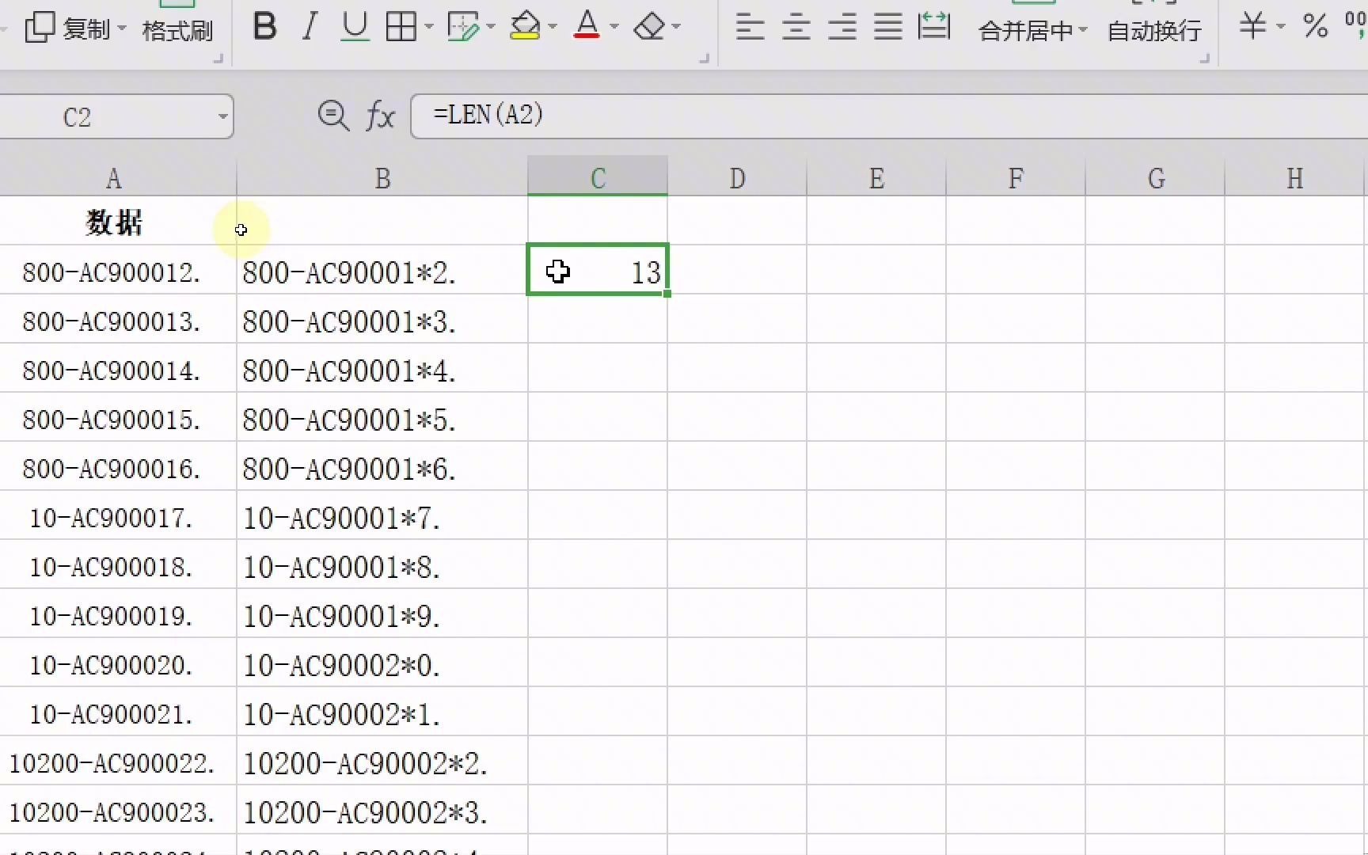
Task: Click cell containing 800-AC900014.
Action: pos(118,370)
